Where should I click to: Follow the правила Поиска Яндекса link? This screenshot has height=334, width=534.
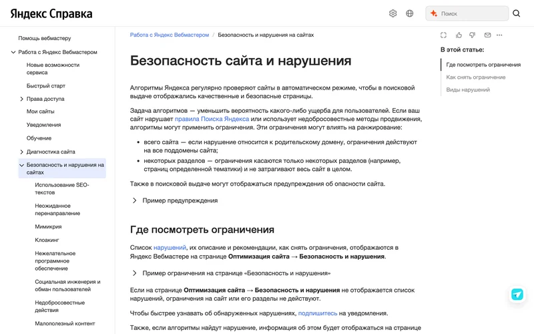point(212,119)
